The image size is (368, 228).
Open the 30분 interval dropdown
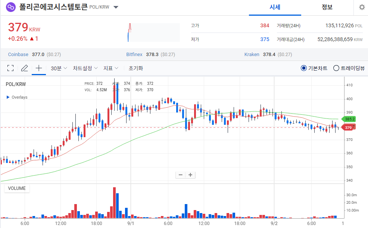pos(59,68)
